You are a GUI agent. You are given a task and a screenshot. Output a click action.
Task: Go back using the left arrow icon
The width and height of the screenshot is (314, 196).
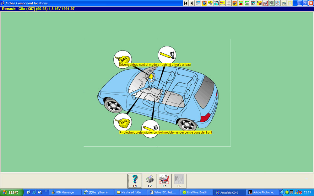(x=192, y=3)
